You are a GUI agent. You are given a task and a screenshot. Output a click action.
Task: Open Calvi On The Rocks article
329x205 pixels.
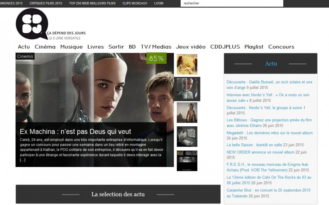click(269, 180)
